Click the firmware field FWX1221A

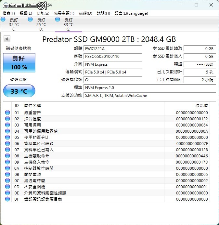coord(113,49)
